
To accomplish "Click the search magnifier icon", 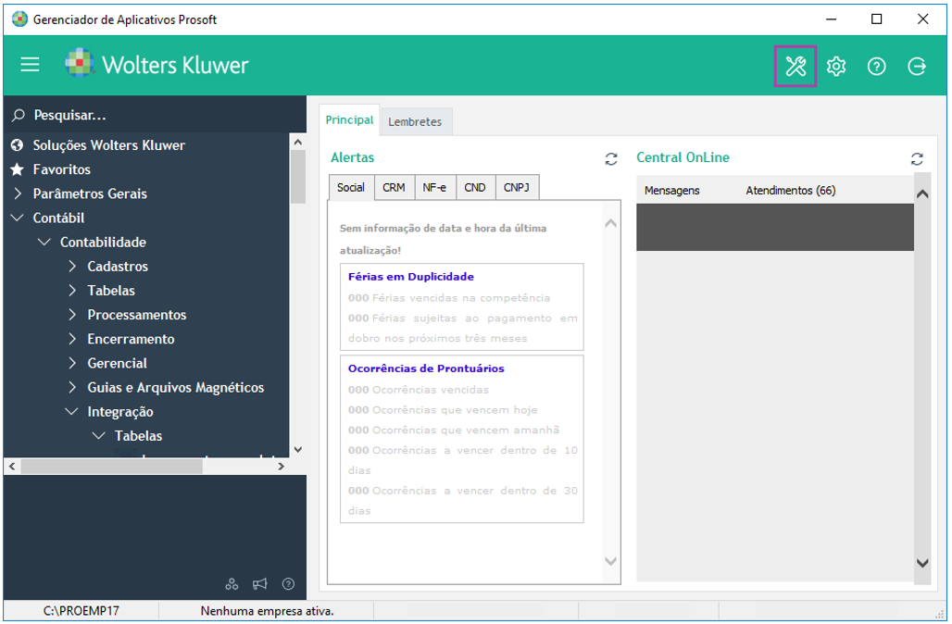I will click(x=19, y=115).
